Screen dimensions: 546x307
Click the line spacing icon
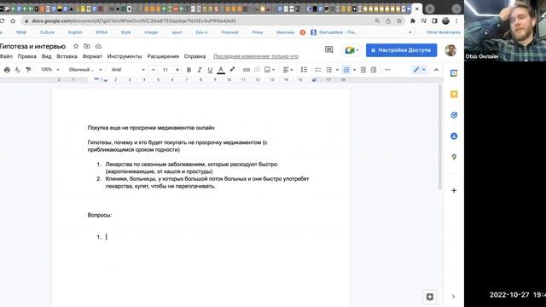pos(304,70)
